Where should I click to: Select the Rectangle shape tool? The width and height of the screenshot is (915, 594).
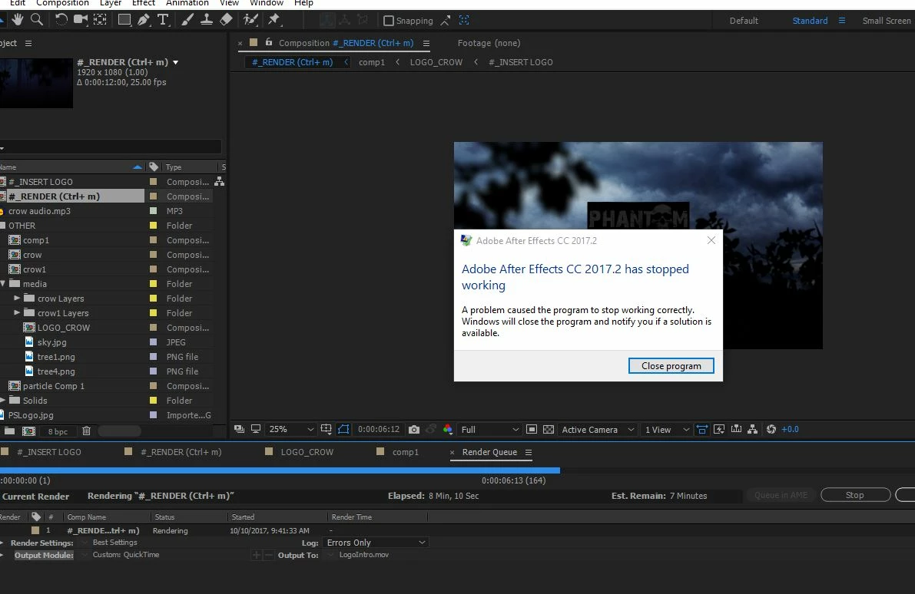[x=124, y=20]
